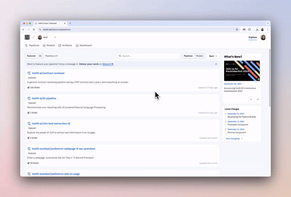291x197 pixels.
Task: Open the Hacktoberfest 2024 banner image
Action: click(242, 71)
